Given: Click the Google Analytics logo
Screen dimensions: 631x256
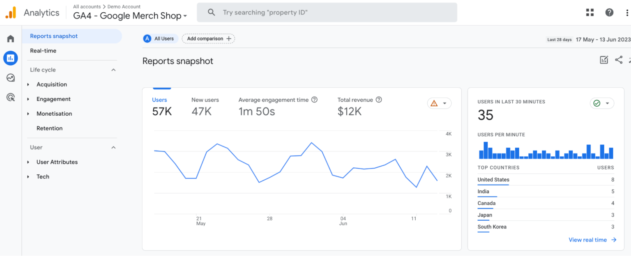Looking at the screenshot, I should click(x=11, y=12).
